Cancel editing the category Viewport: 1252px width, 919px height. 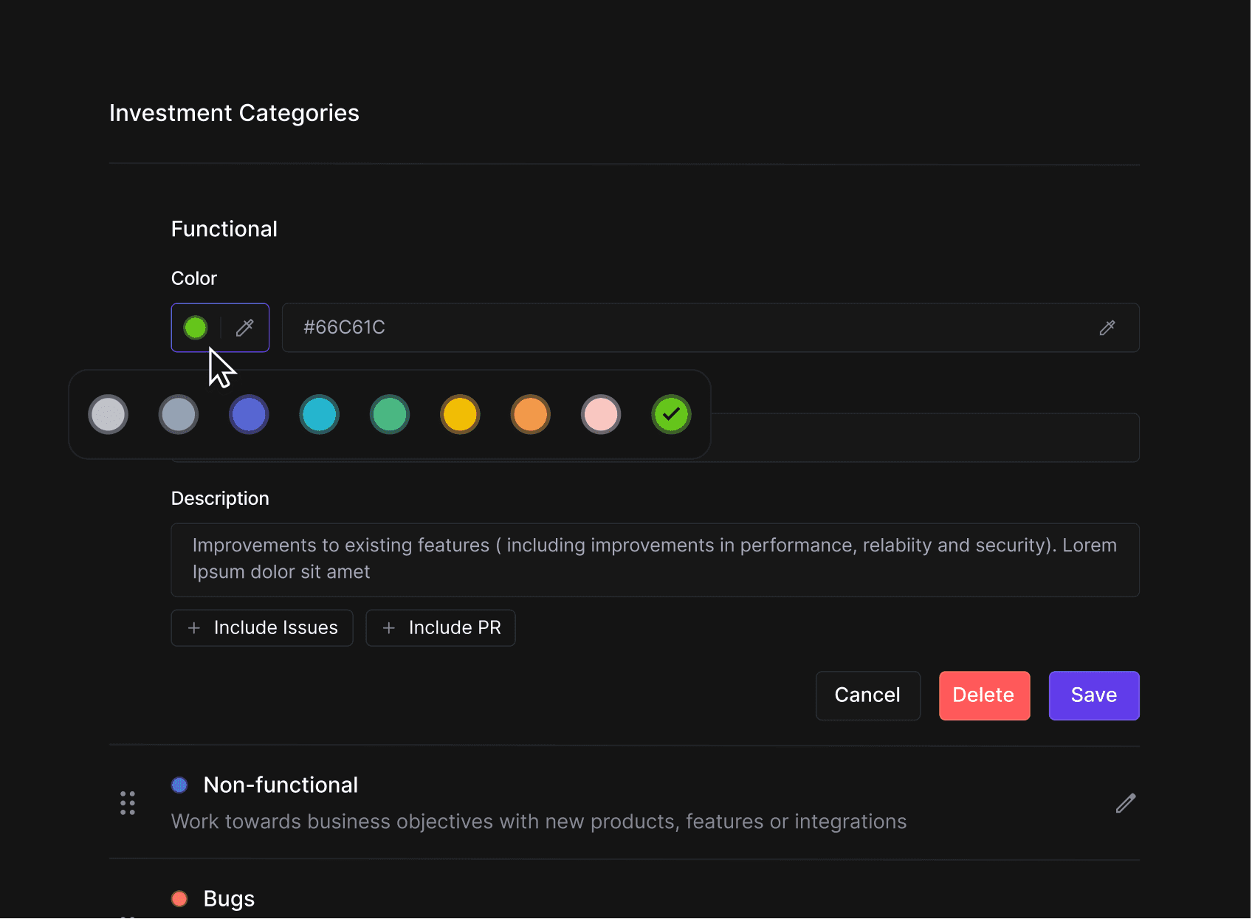(x=868, y=696)
